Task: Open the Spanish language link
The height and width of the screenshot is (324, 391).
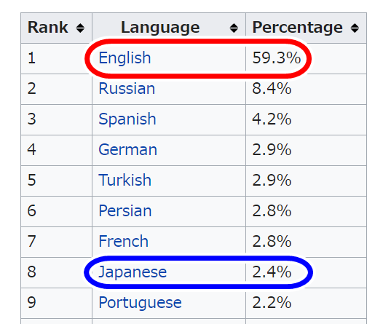Action: (127, 119)
